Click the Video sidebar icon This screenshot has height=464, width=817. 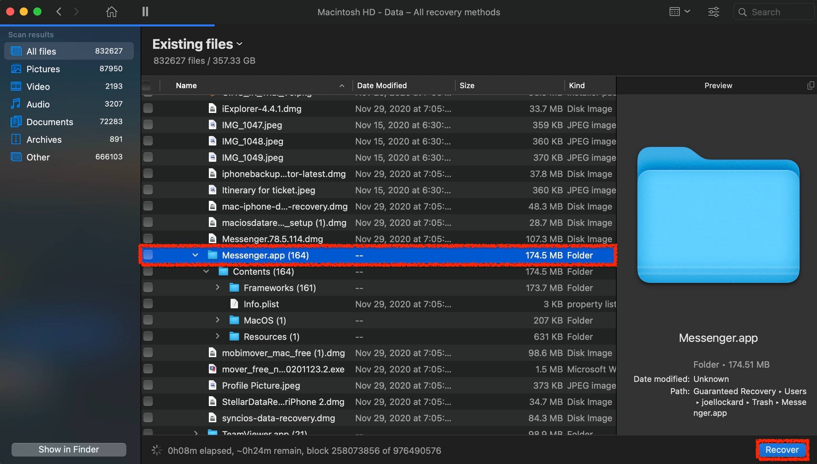(x=16, y=86)
